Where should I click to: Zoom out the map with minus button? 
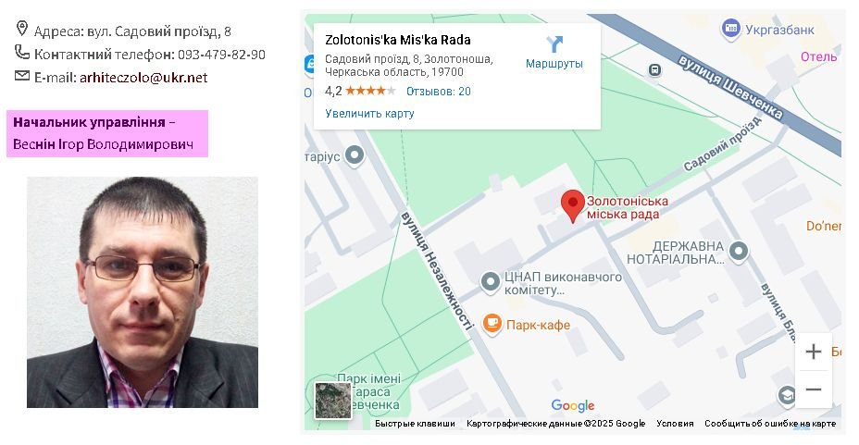814,389
